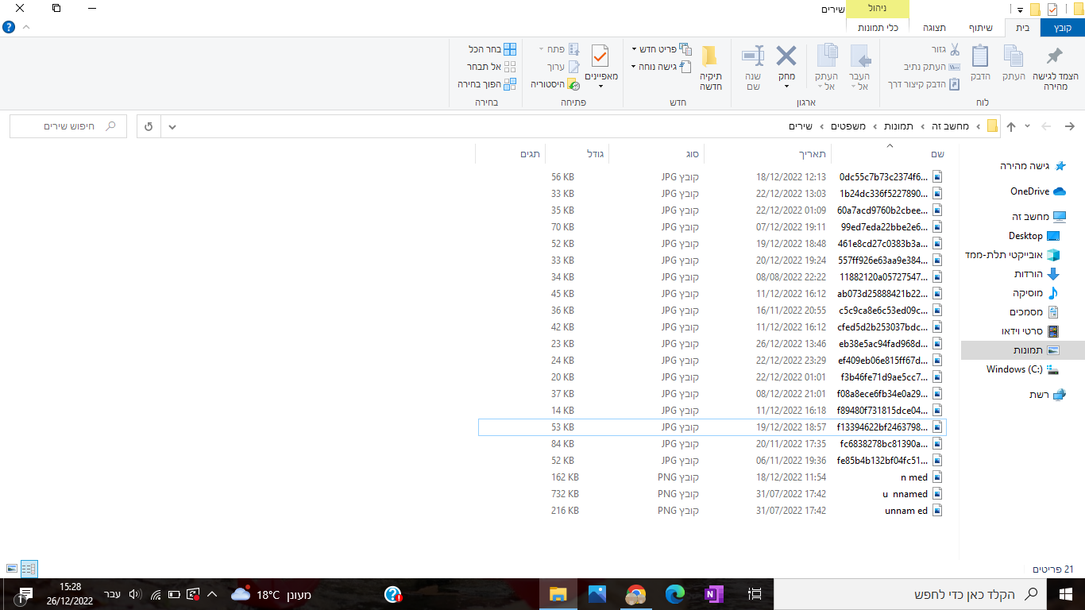
Task: Open the recent locations dropdown
Action: click(x=1028, y=126)
